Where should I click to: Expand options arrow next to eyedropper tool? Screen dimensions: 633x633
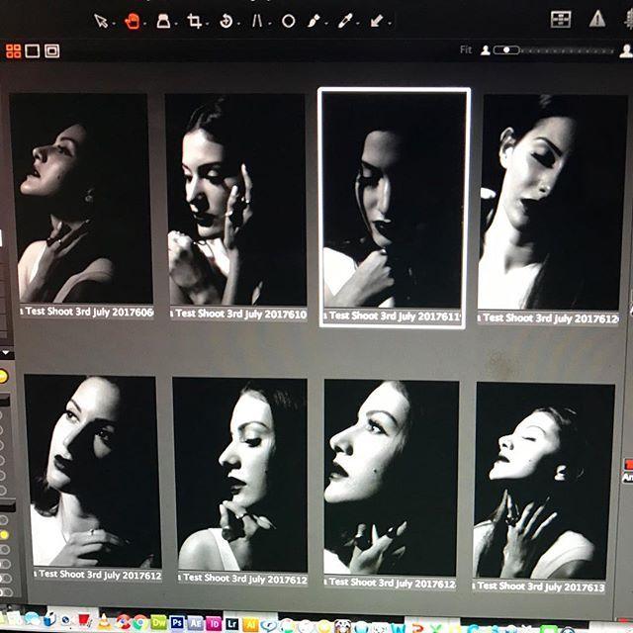pyautogui.click(x=358, y=24)
